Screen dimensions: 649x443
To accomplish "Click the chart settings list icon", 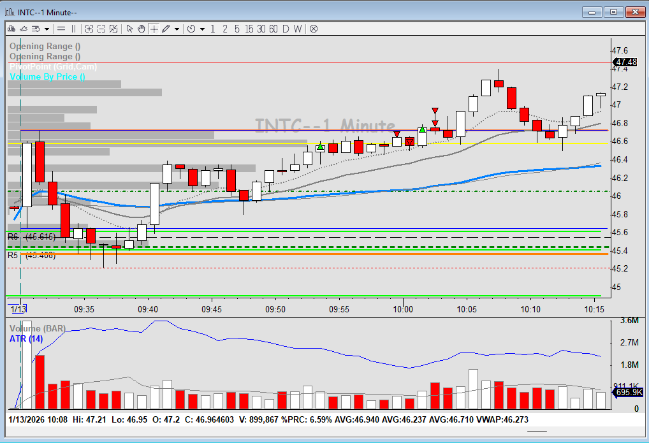I will pos(36,29).
